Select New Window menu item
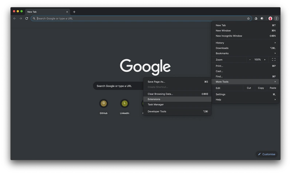291x174 pixels. click(x=245, y=31)
